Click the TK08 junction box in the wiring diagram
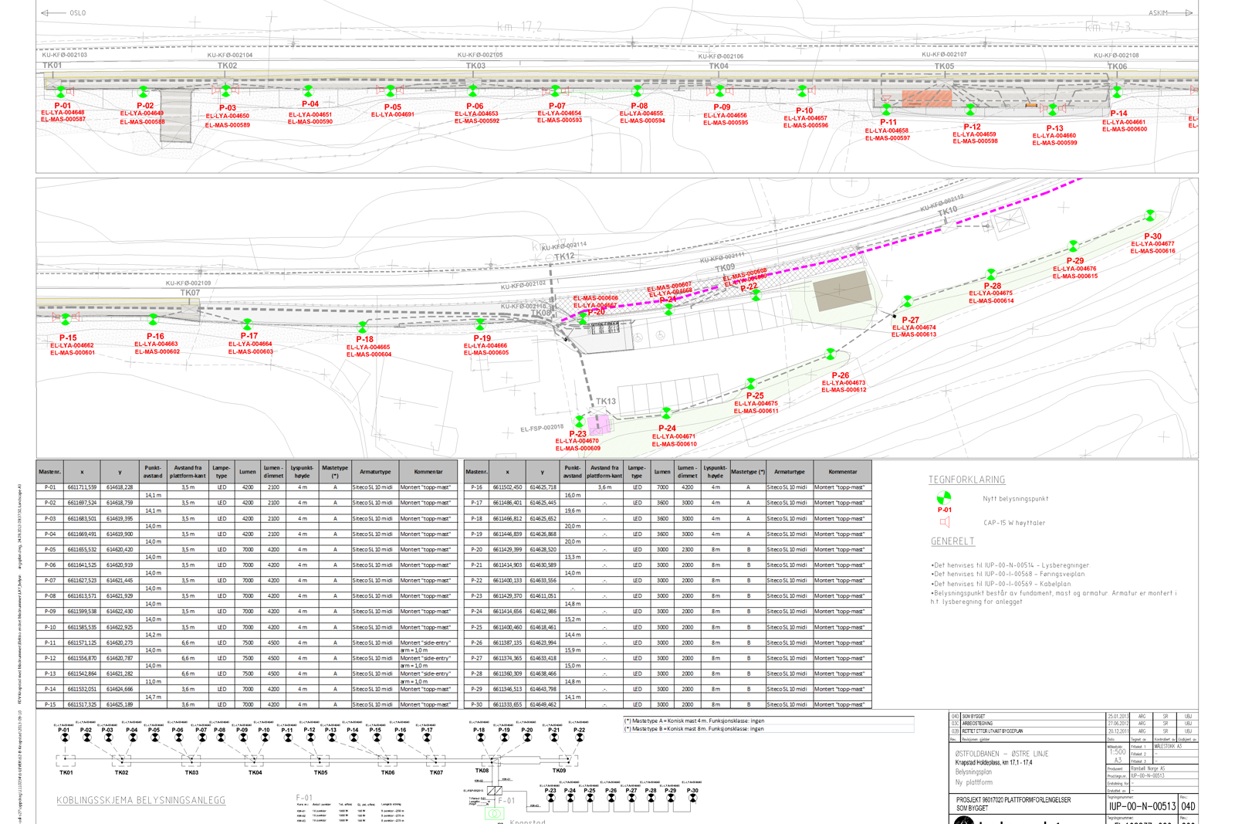Viewport: 1235px width, 824px height. coord(491,761)
